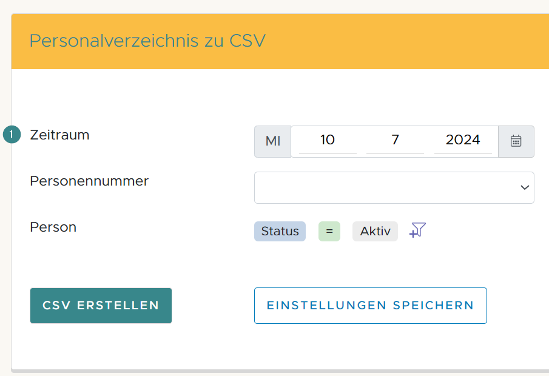Edit the Aktiv filter value chip
This screenshot has height=376, width=549.
click(374, 230)
